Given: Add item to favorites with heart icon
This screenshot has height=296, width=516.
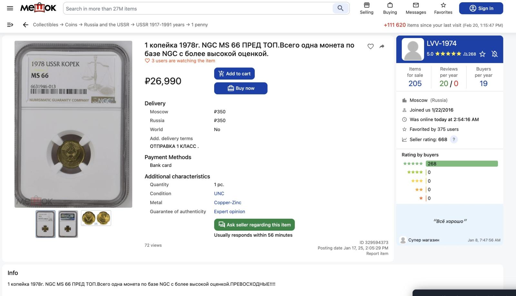Looking at the screenshot, I should pyautogui.click(x=371, y=46).
